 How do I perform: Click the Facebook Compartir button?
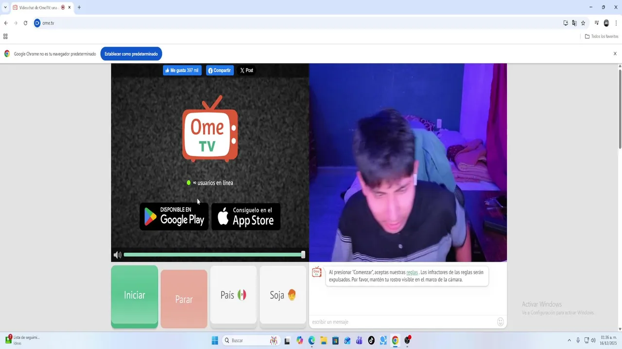pos(220,70)
